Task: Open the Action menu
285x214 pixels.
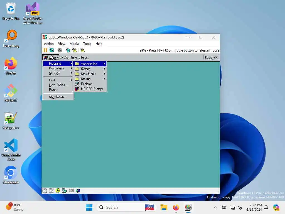Action: point(49,44)
